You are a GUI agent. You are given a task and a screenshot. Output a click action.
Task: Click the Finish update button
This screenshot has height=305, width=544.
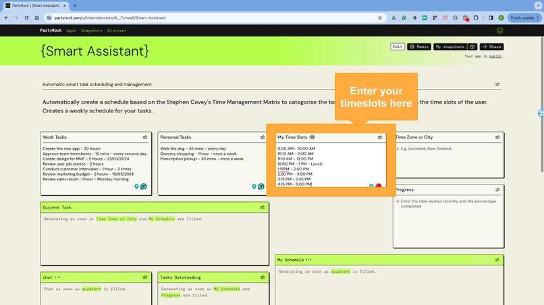pyautogui.click(x=524, y=18)
